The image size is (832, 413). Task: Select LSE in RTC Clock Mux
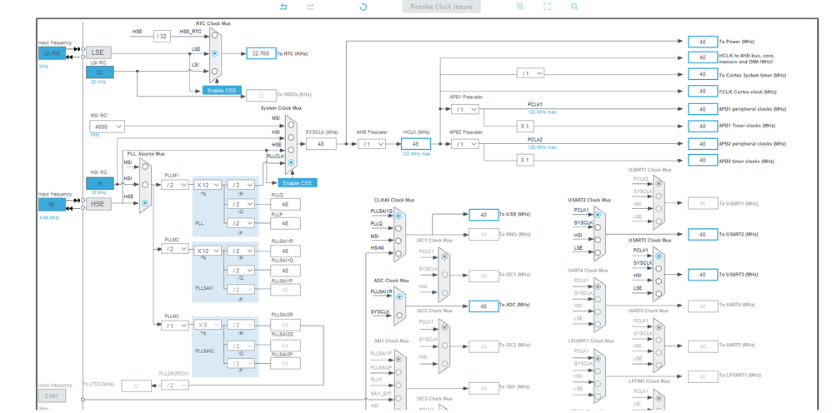[214, 53]
